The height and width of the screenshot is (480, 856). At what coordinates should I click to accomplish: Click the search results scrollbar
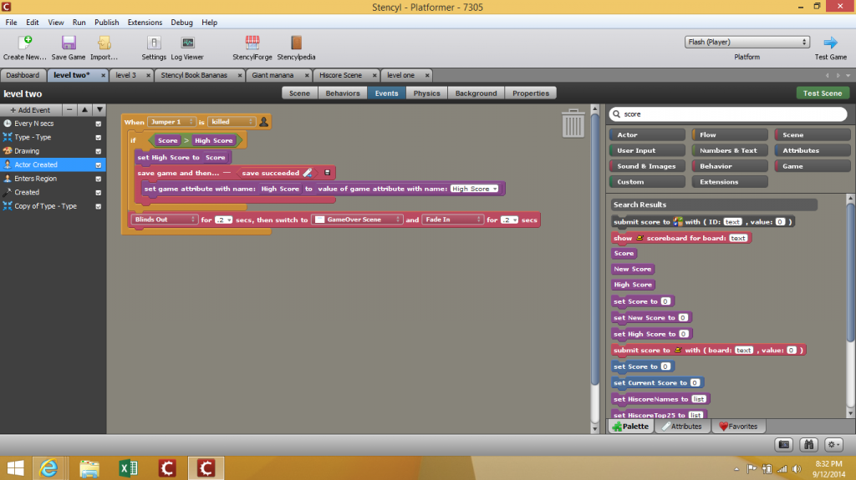coord(850,273)
